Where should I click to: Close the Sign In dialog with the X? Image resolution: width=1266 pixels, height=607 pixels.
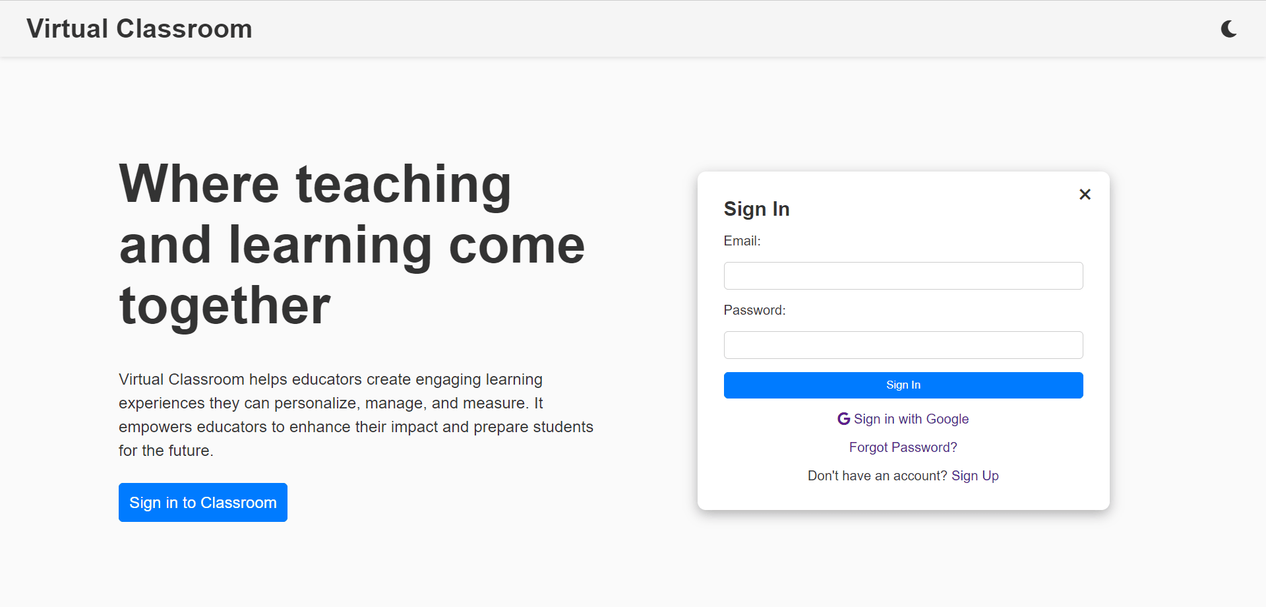pyautogui.click(x=1085, y=194)
